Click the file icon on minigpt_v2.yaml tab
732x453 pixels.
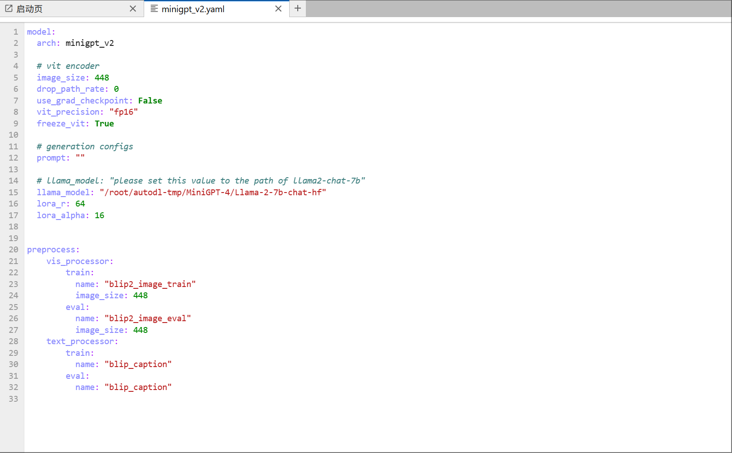[154, 9]
